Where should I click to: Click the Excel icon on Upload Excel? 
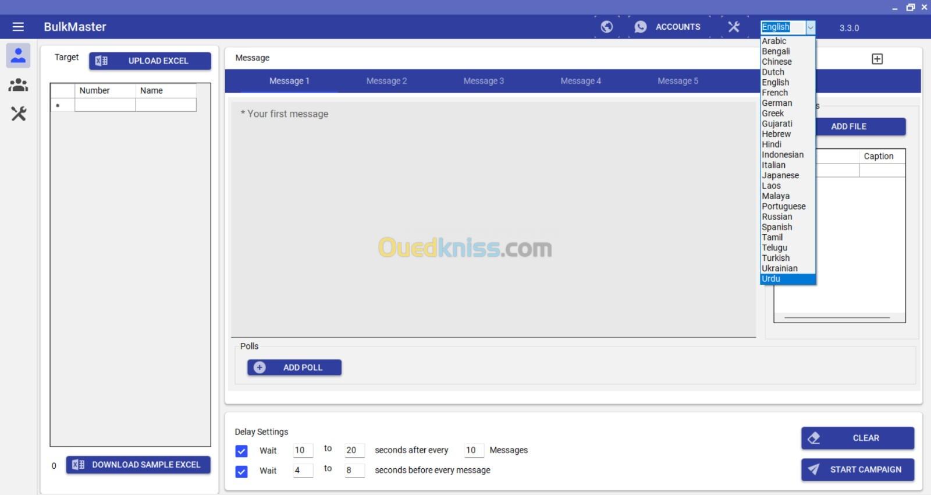tap(101, 61)
